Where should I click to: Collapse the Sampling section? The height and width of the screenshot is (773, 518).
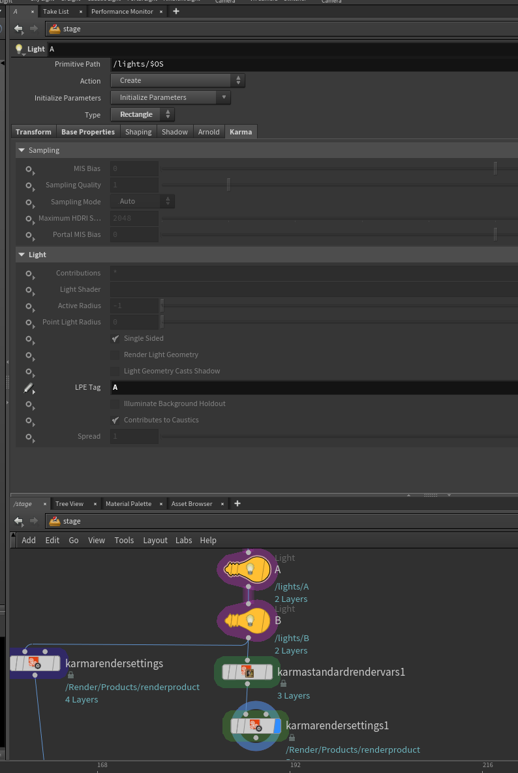pos(22,150)
